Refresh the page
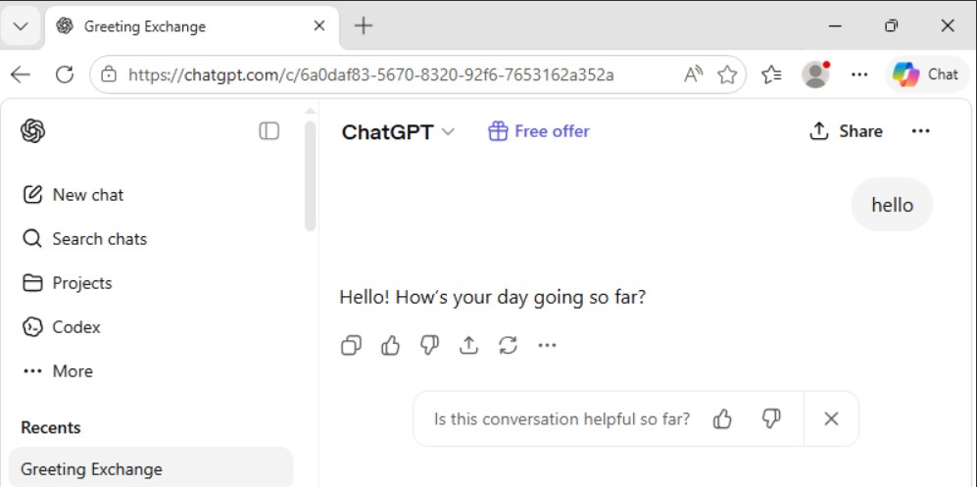The height and width of the screenshot is (487, 977). pos(65,75)
